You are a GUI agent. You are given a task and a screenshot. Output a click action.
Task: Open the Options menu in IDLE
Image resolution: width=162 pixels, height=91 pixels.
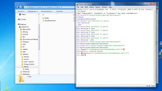98,7
